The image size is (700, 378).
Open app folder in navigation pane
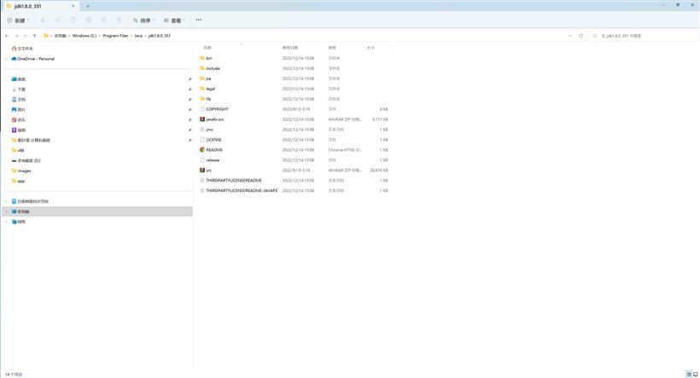tap(18, 181)
